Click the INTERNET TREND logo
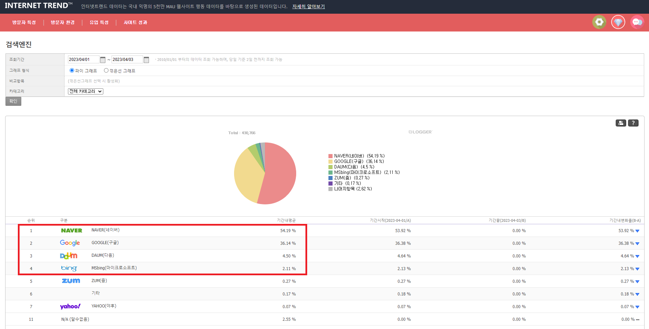This screenshot has width=649, height=329. click(x=38, y=6)
